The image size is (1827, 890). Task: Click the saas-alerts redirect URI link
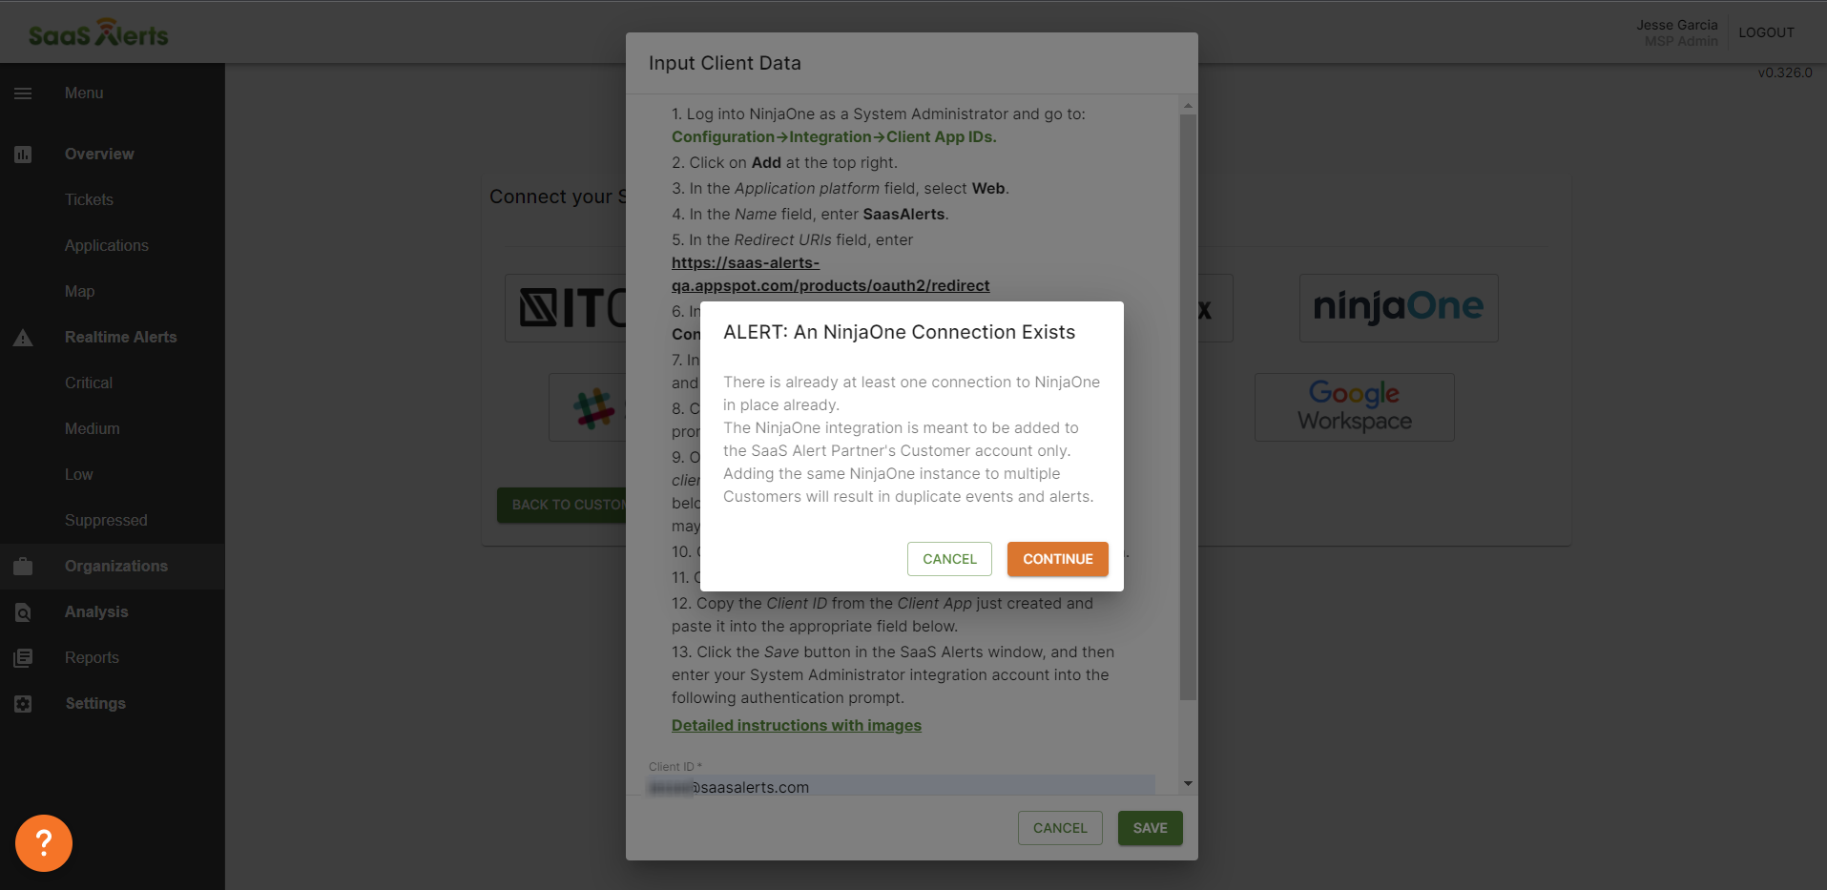(830, 275)
